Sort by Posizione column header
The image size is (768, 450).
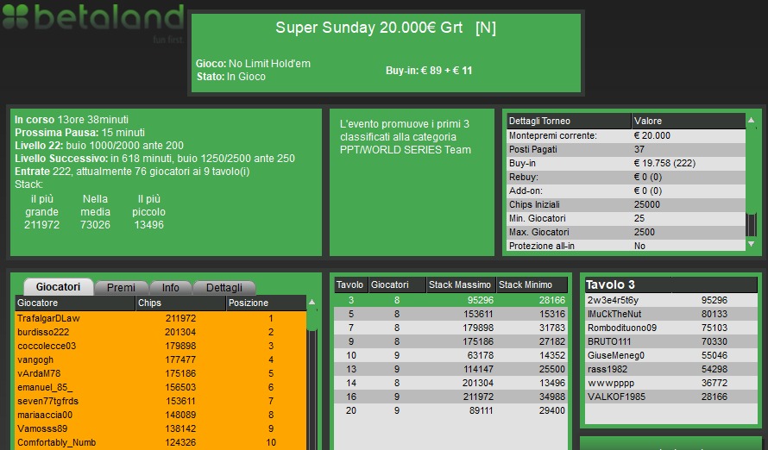[x=266, y=303]
